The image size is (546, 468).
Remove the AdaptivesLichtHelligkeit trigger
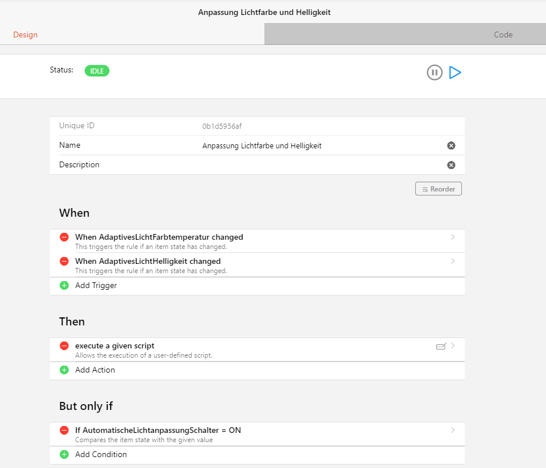(64, 261)
